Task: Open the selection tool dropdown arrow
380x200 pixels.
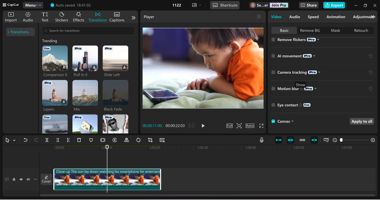Action: [x=14, y=140]
